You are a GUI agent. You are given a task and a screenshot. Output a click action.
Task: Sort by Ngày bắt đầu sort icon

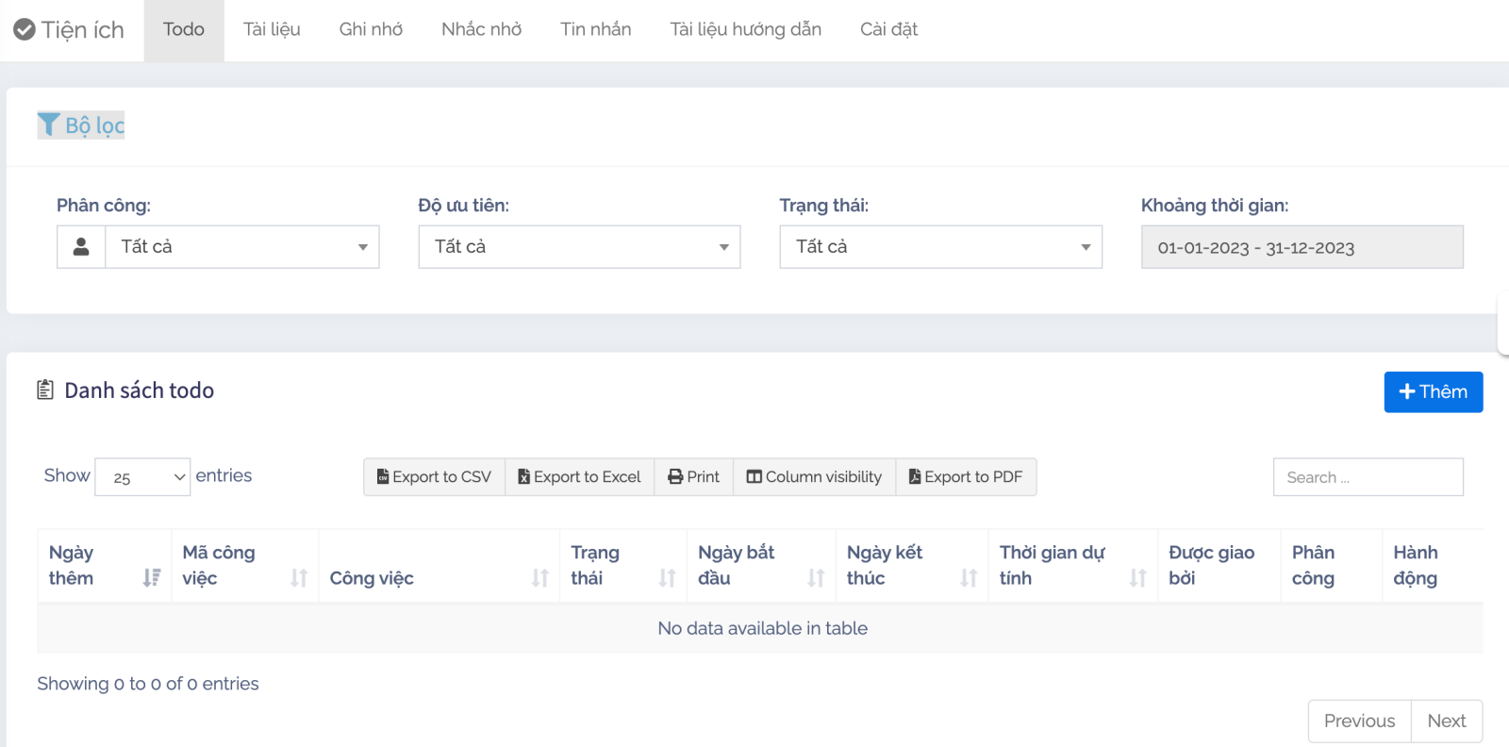[816, 577]
